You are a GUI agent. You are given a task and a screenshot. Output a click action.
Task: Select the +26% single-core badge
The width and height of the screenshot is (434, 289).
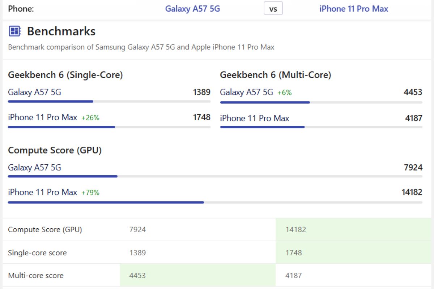point(90,118)
